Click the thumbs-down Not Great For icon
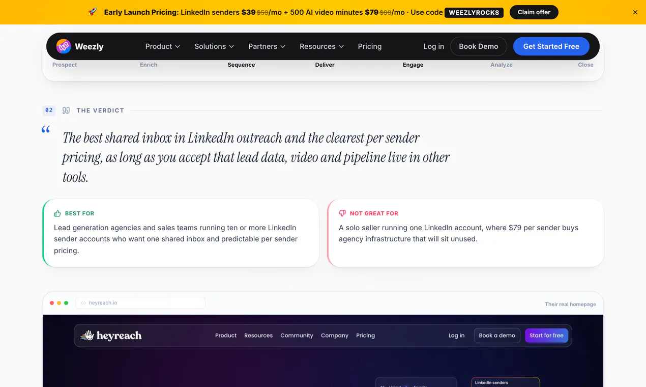 342,213
